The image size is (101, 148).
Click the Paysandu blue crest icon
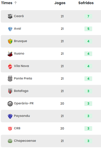click(10, 116)
